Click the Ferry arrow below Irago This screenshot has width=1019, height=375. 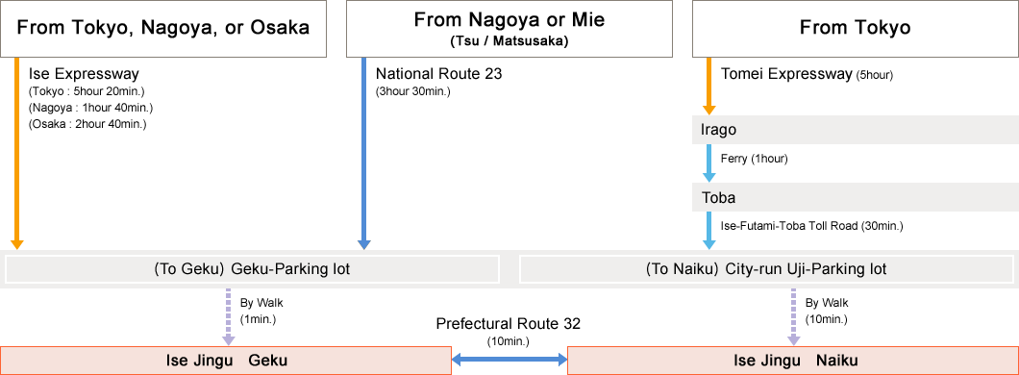point(709,163)
